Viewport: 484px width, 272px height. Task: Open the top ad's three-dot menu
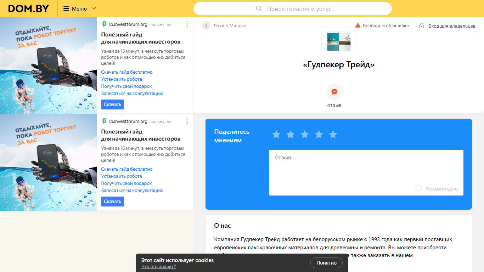point(187,24)
